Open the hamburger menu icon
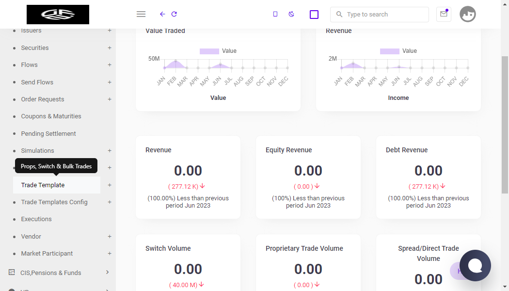 [141, 14]
